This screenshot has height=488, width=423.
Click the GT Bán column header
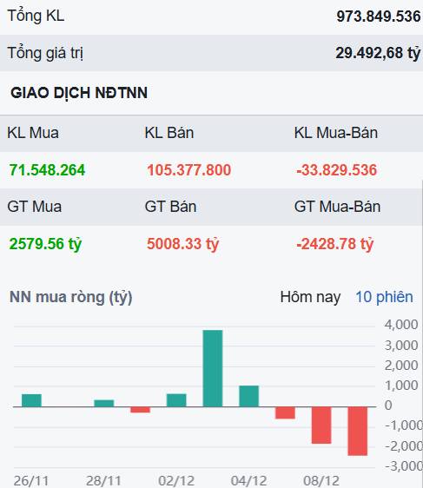170,207
